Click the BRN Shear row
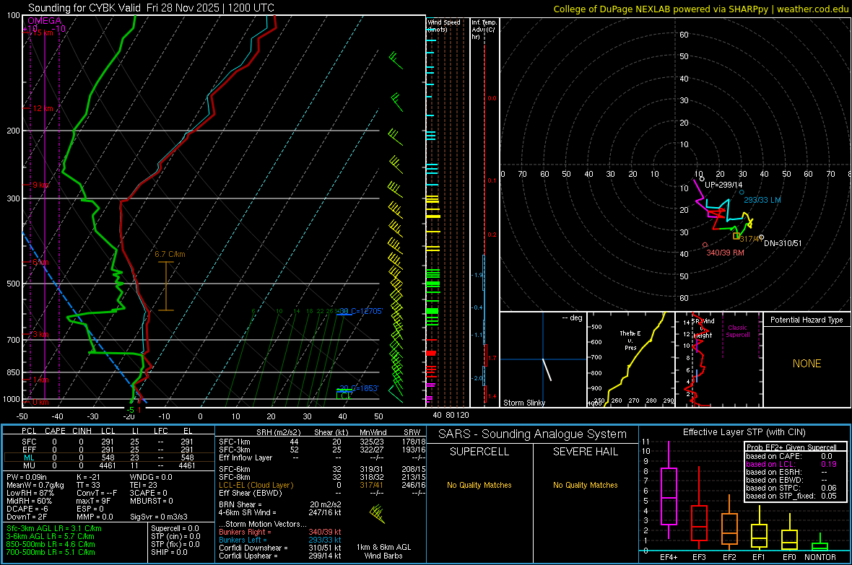This screenshot has width=852, height=565. click(280, 504)
